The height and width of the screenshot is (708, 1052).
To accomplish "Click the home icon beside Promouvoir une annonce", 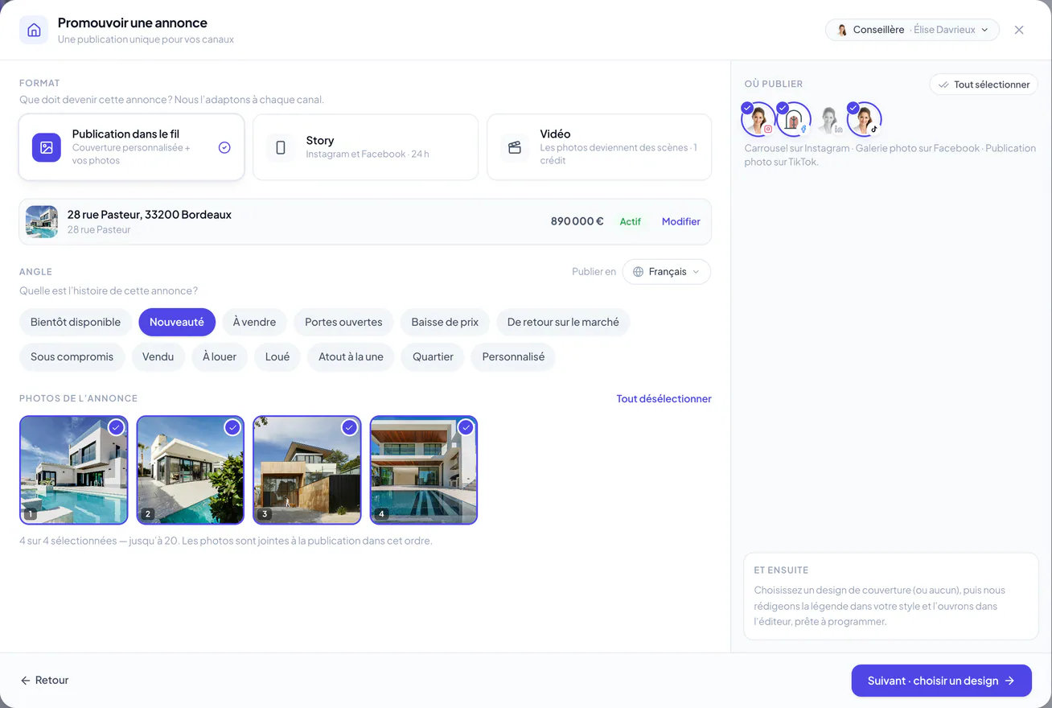I will point(34,30).
